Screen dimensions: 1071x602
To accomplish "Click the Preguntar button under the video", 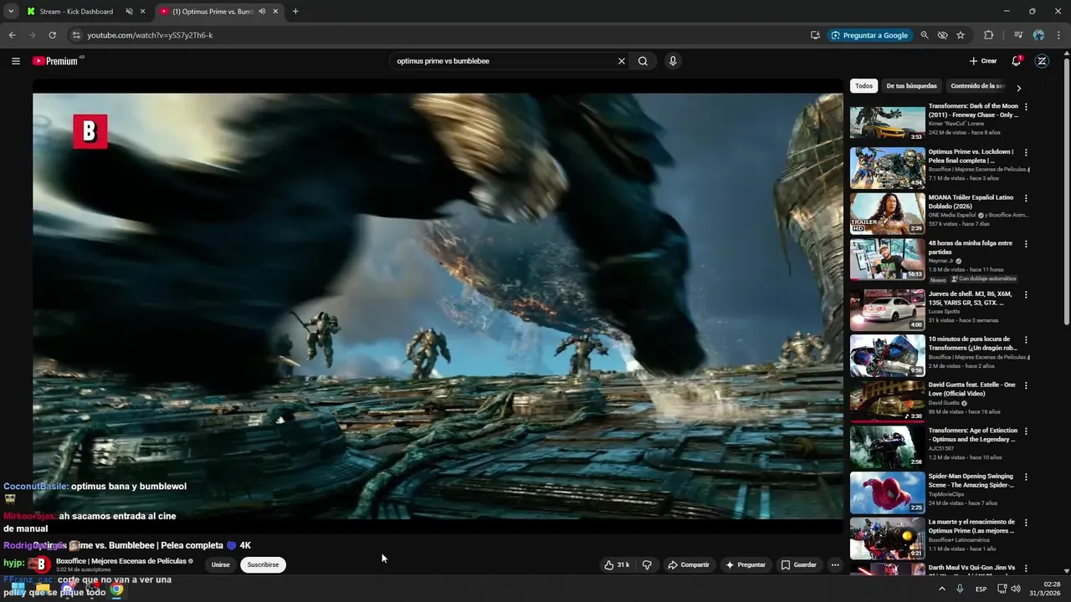I will [746, 565].
